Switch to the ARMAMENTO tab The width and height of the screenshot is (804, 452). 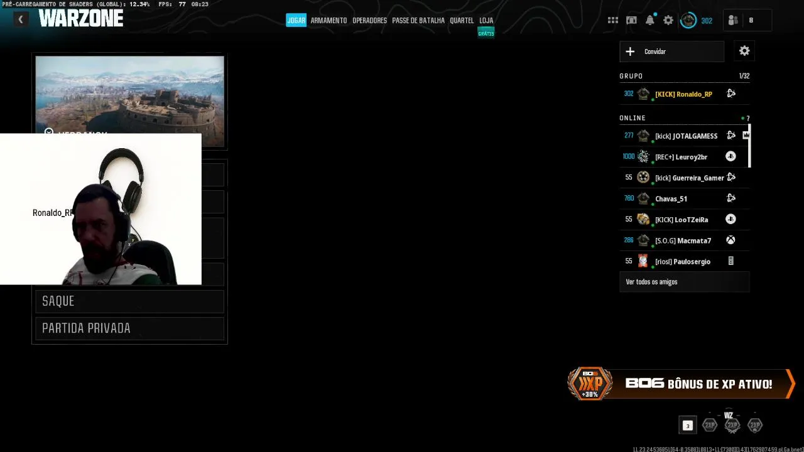pyautogui.click(x=329, y=20)
